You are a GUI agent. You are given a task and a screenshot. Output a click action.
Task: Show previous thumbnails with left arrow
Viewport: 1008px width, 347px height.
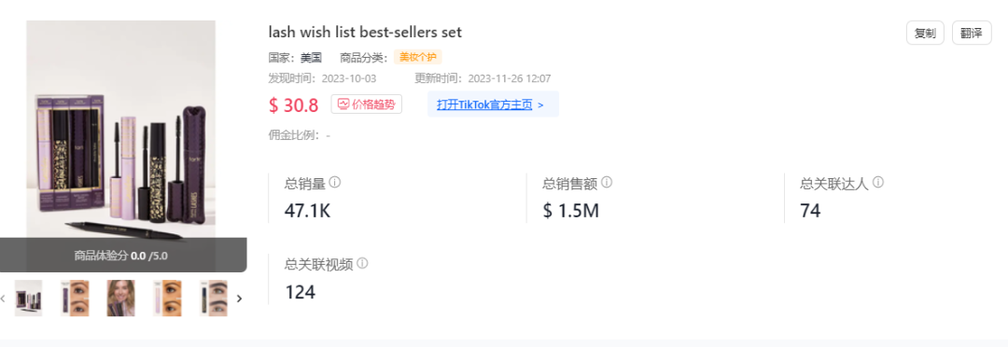coord(3,298)
